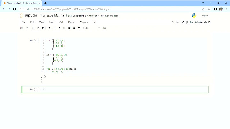Click the Last Checkpoint status text
The image size is (230, 129).
tap(83, 16)
